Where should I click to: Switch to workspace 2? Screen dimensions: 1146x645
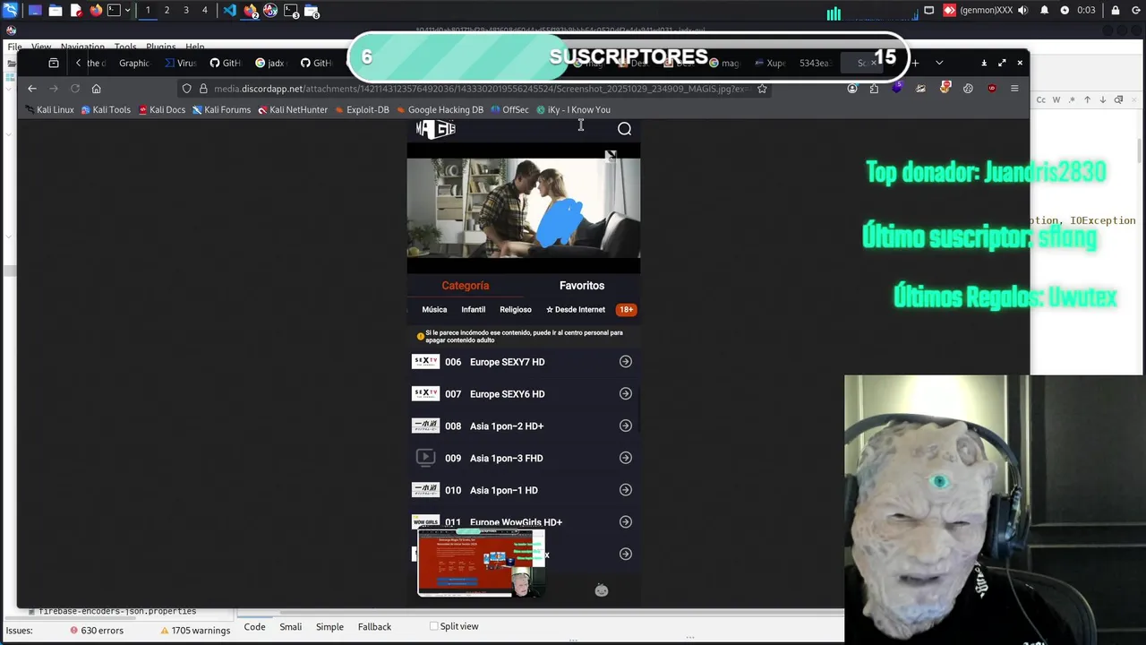tap(167, 11)
